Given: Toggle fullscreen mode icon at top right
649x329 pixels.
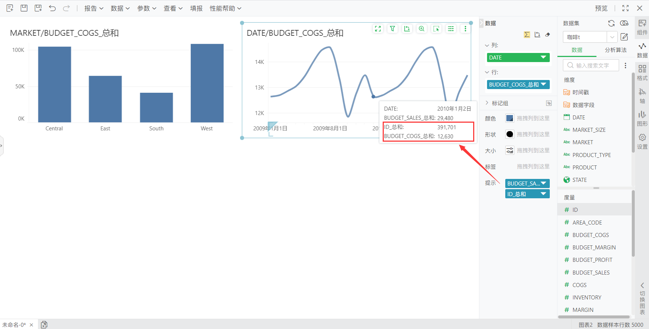Looking at the screenshot, I should click(625, 8).
